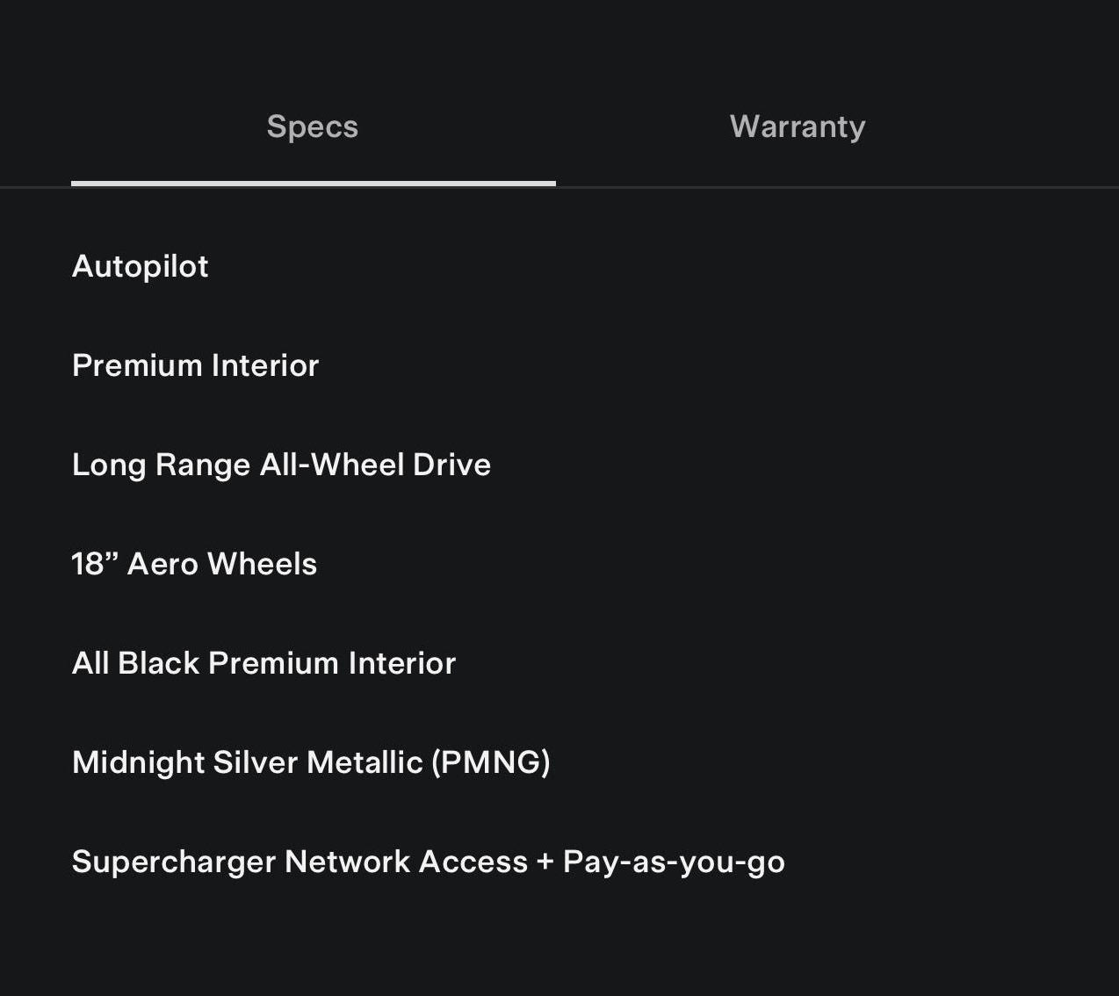Click Long Range All-Wheel Drive
This screenshot has width=1119, height=996.
click(281, 465)
